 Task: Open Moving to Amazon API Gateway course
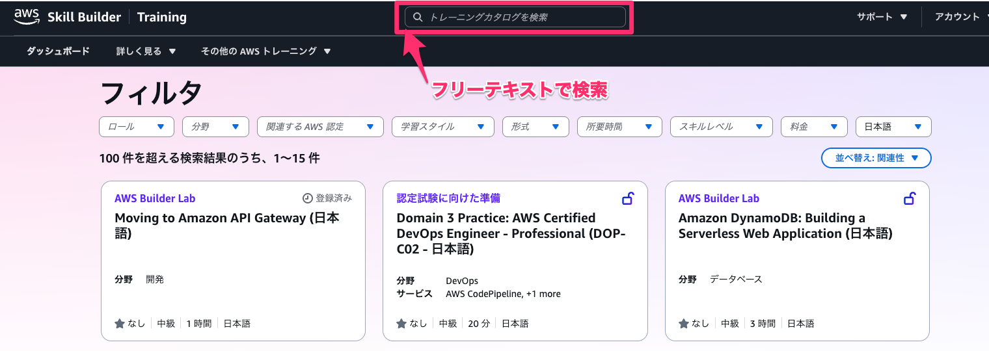coord(227,226)
